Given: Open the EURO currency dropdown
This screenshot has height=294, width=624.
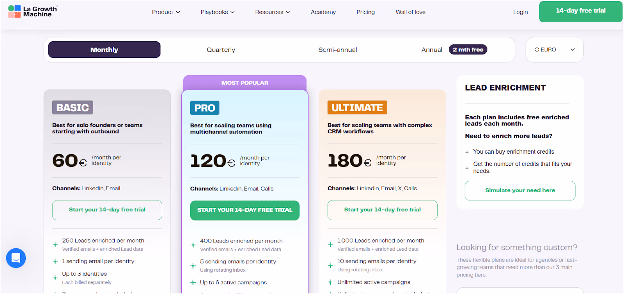Looking at the screenshot, I should (555, 50).
